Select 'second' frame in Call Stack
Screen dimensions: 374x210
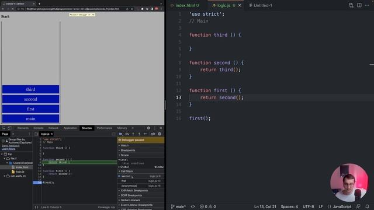pyautogui.click(x=140, y=176)
